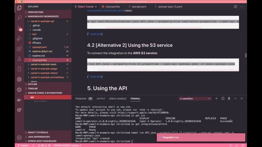
Task: Open the Test flask view
Action: point(19,59)
